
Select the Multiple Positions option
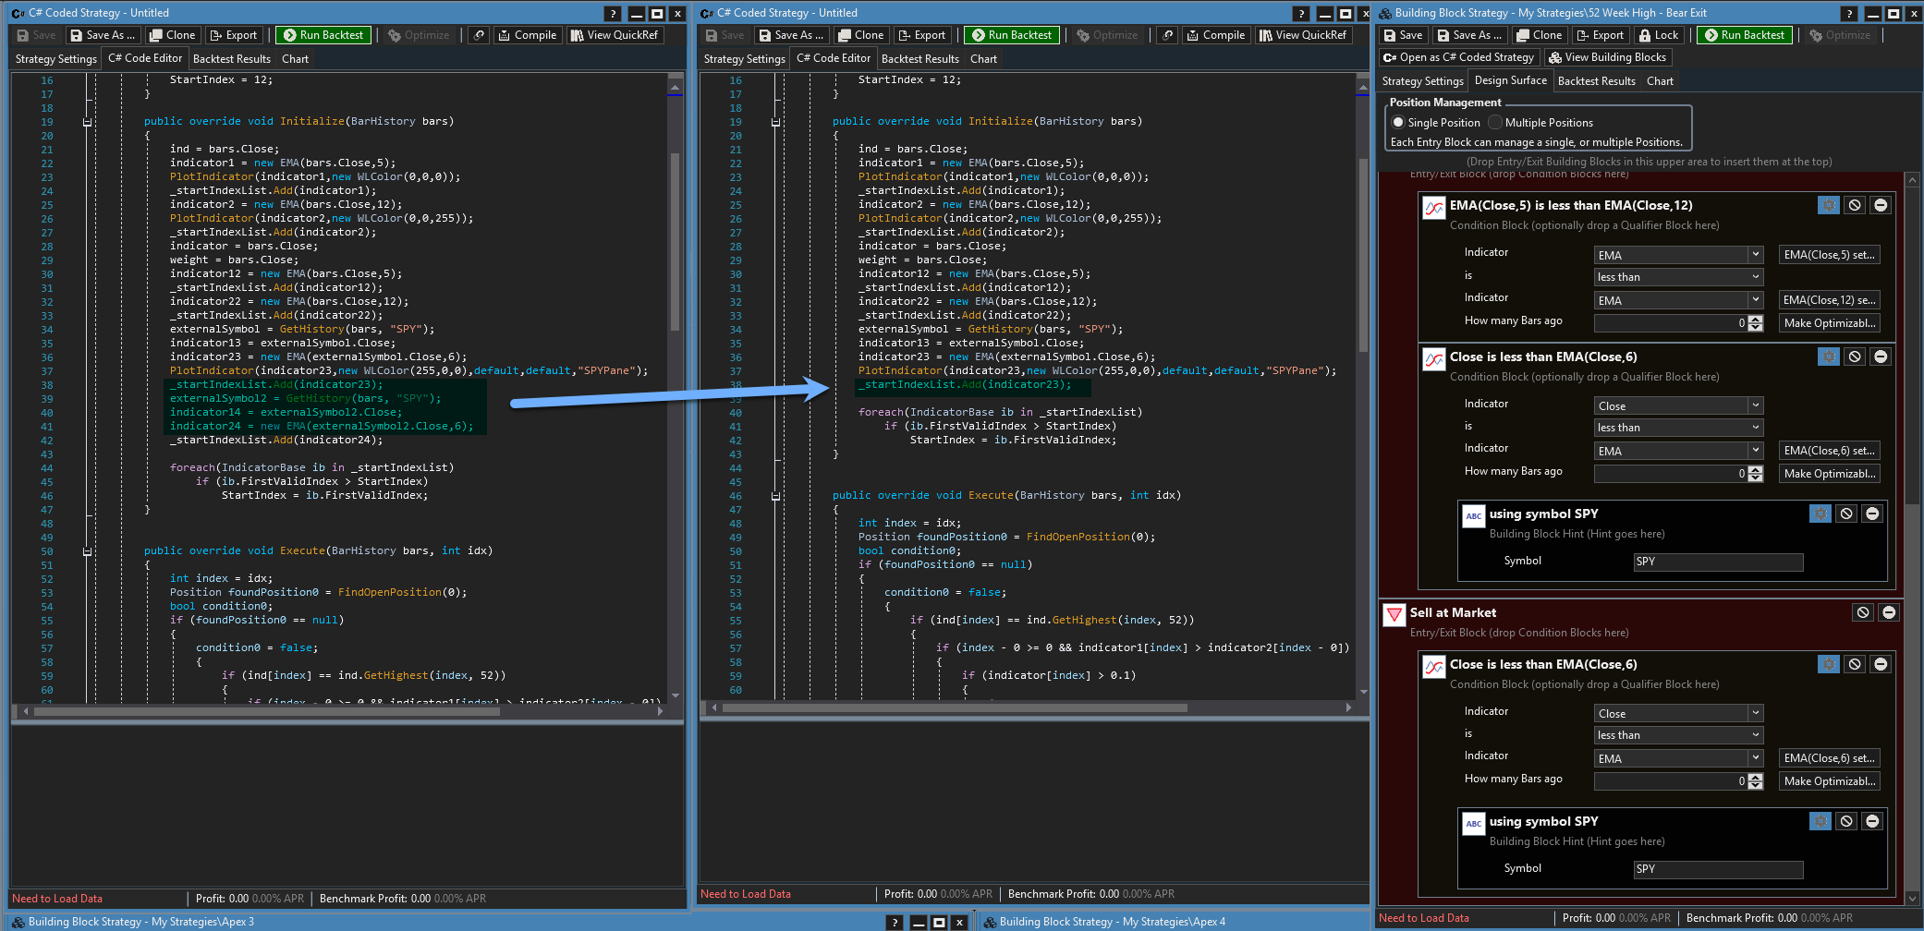point(1495,123)
